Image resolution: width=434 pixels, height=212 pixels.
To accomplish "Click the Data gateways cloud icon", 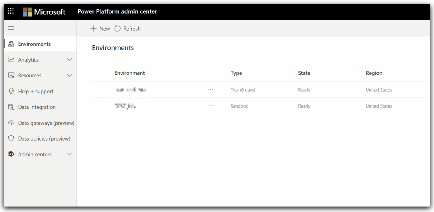I will pyautogui.click(x=11, y=123).
